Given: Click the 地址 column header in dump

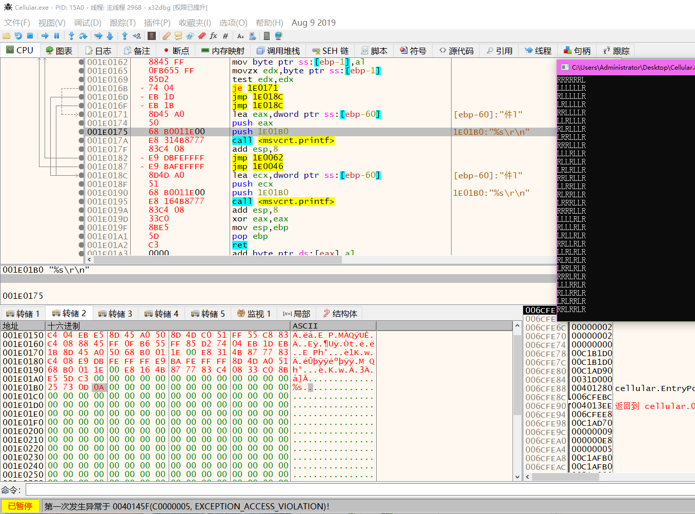Looking at the screenshot, I should [23, 326].
